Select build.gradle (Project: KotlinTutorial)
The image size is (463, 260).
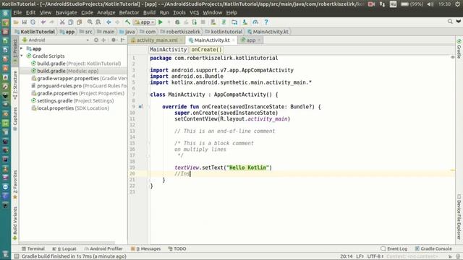pyautogui.click(x=76, y=64)
